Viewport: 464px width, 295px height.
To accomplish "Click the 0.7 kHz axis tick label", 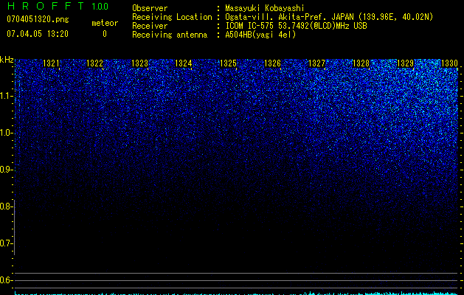I will 6,243.
